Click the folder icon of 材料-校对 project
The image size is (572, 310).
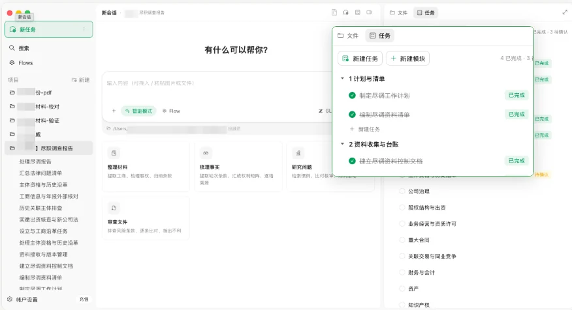12,106
